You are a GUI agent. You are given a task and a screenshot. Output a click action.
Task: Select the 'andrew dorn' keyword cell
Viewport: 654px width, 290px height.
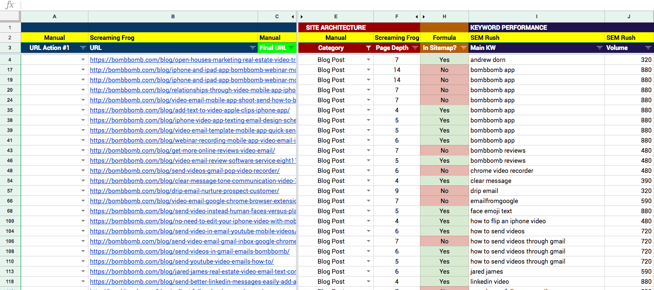coord(537,60)
